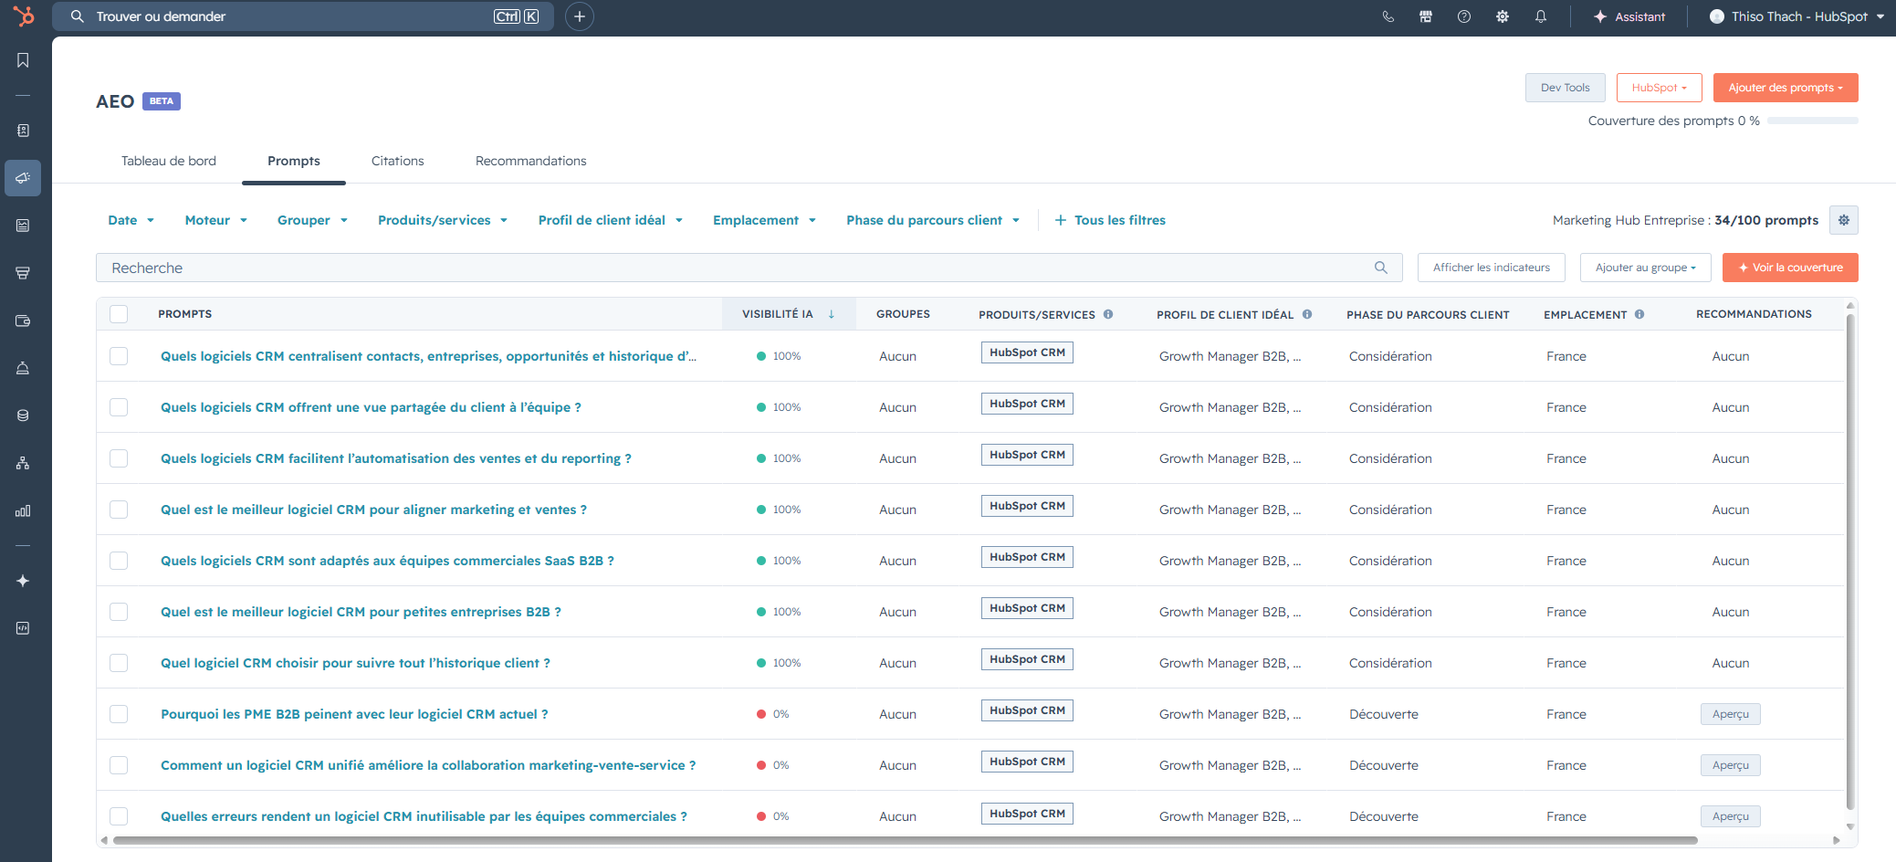Click info icon next to Emplacement header
The width and height of the screenshot is (1896, 862).
(x=1639, y=314)
